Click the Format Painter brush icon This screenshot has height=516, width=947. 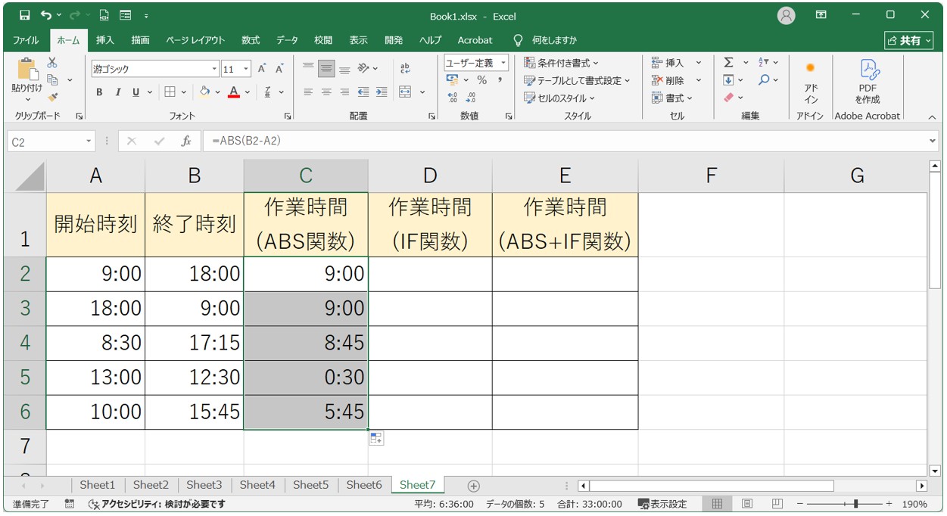[53, 97]
